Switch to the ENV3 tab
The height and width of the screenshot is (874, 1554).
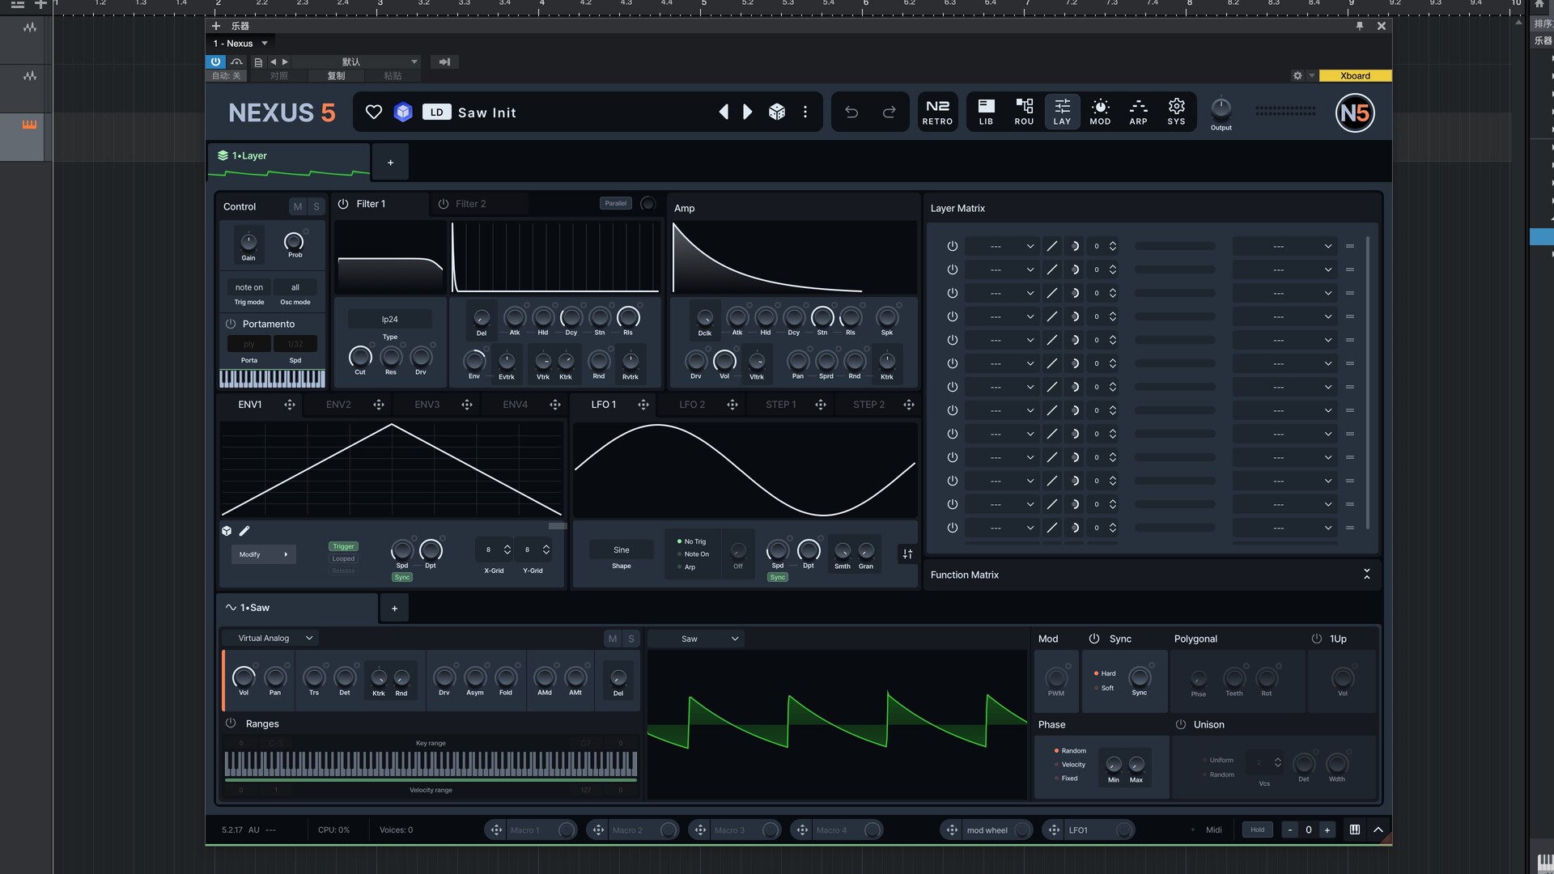tap(427, 405)
